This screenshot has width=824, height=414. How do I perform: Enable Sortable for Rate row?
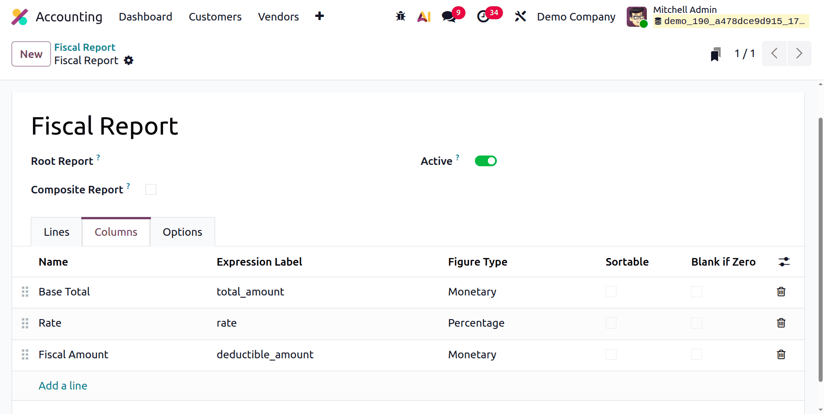[x=611, y=323]
